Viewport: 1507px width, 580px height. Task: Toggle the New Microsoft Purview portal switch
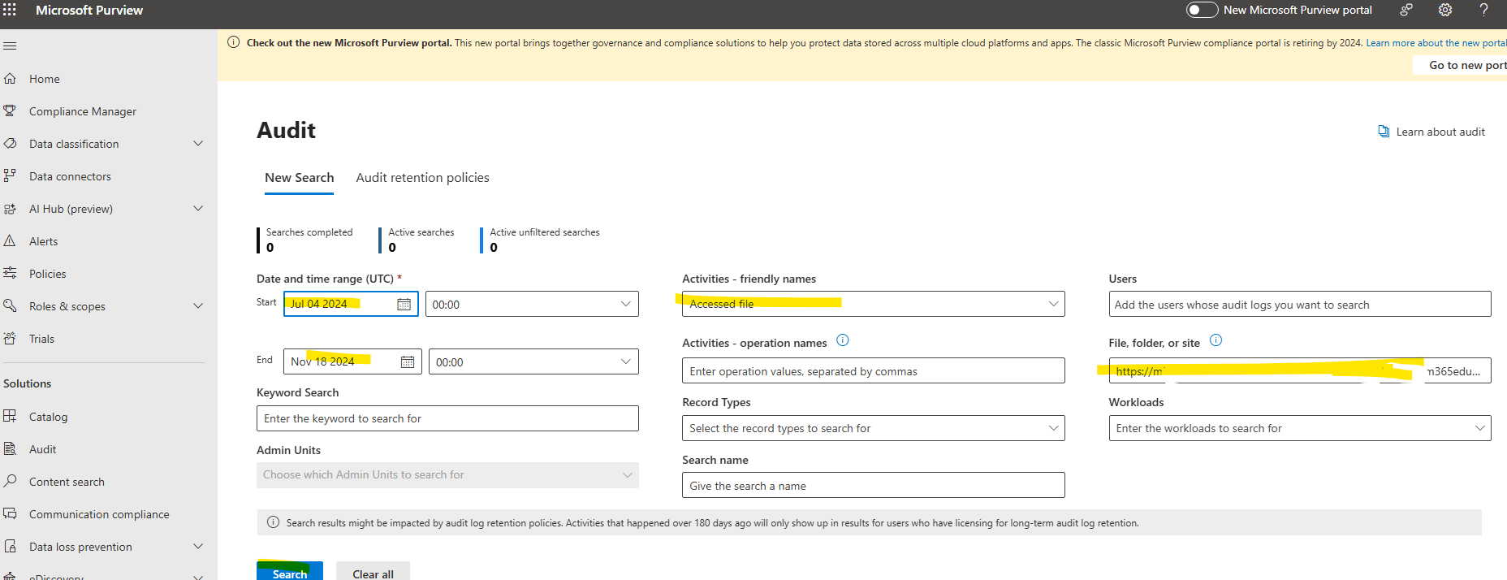click(x=1202, y=10)
